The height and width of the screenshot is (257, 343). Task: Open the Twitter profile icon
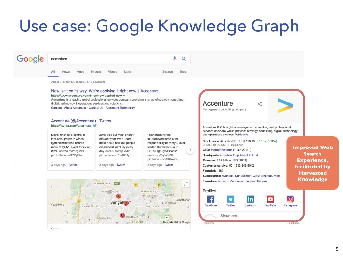231,199
